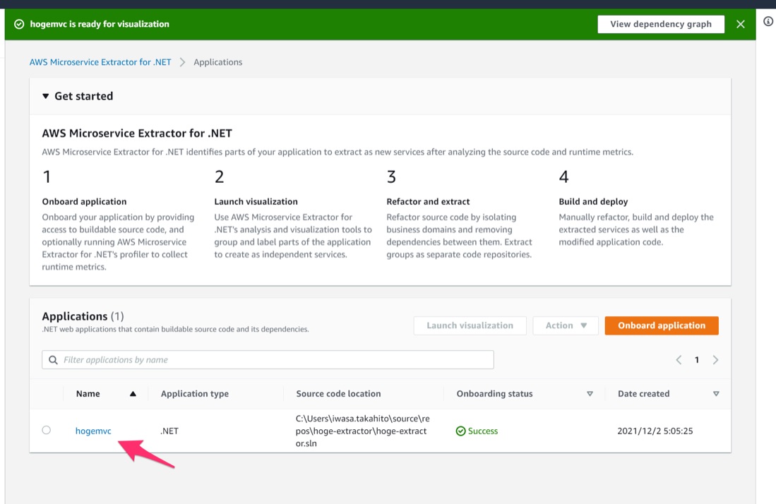Click AWS Microservice Extractor breadcrumb link
Viewport: 776px width, 504px height.
coord(100,62)
